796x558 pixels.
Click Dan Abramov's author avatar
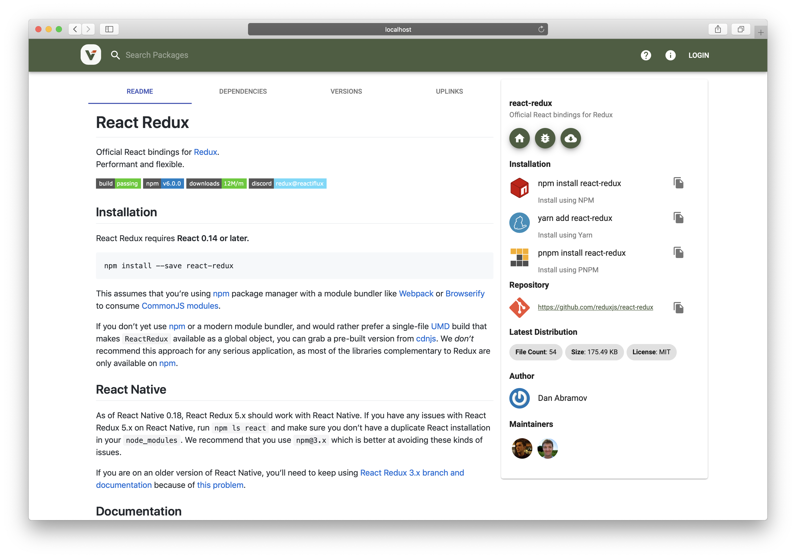[x=519, y=398]
